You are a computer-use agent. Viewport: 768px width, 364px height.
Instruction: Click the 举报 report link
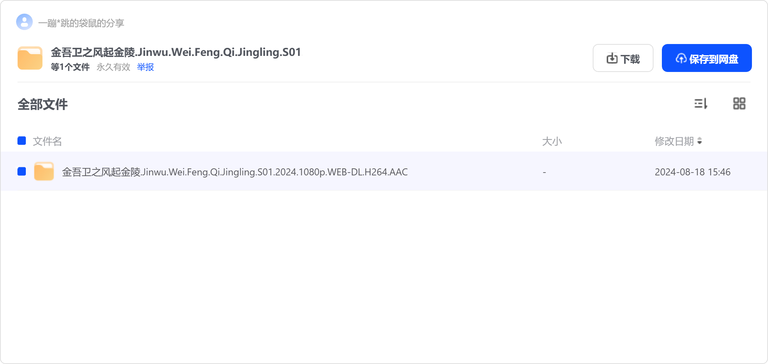point(146,67)
